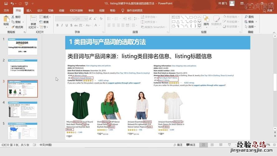
Task: Click the Undo arrow in the title bar
Action: pos(12,4)
